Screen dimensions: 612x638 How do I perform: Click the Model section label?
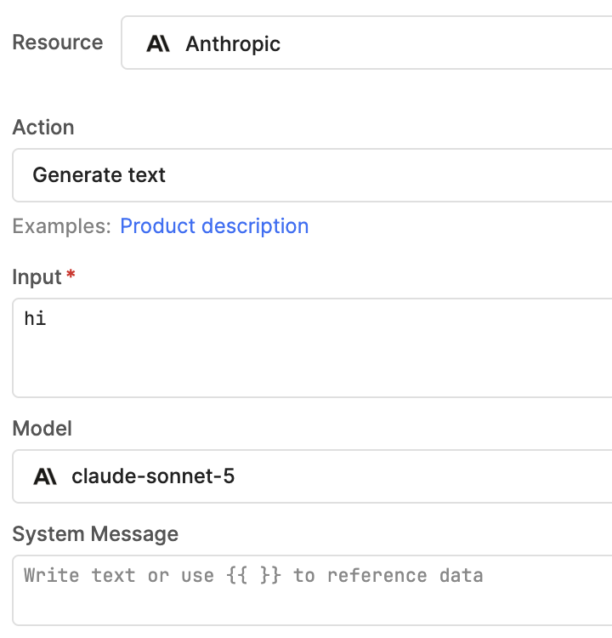[42, 429]
